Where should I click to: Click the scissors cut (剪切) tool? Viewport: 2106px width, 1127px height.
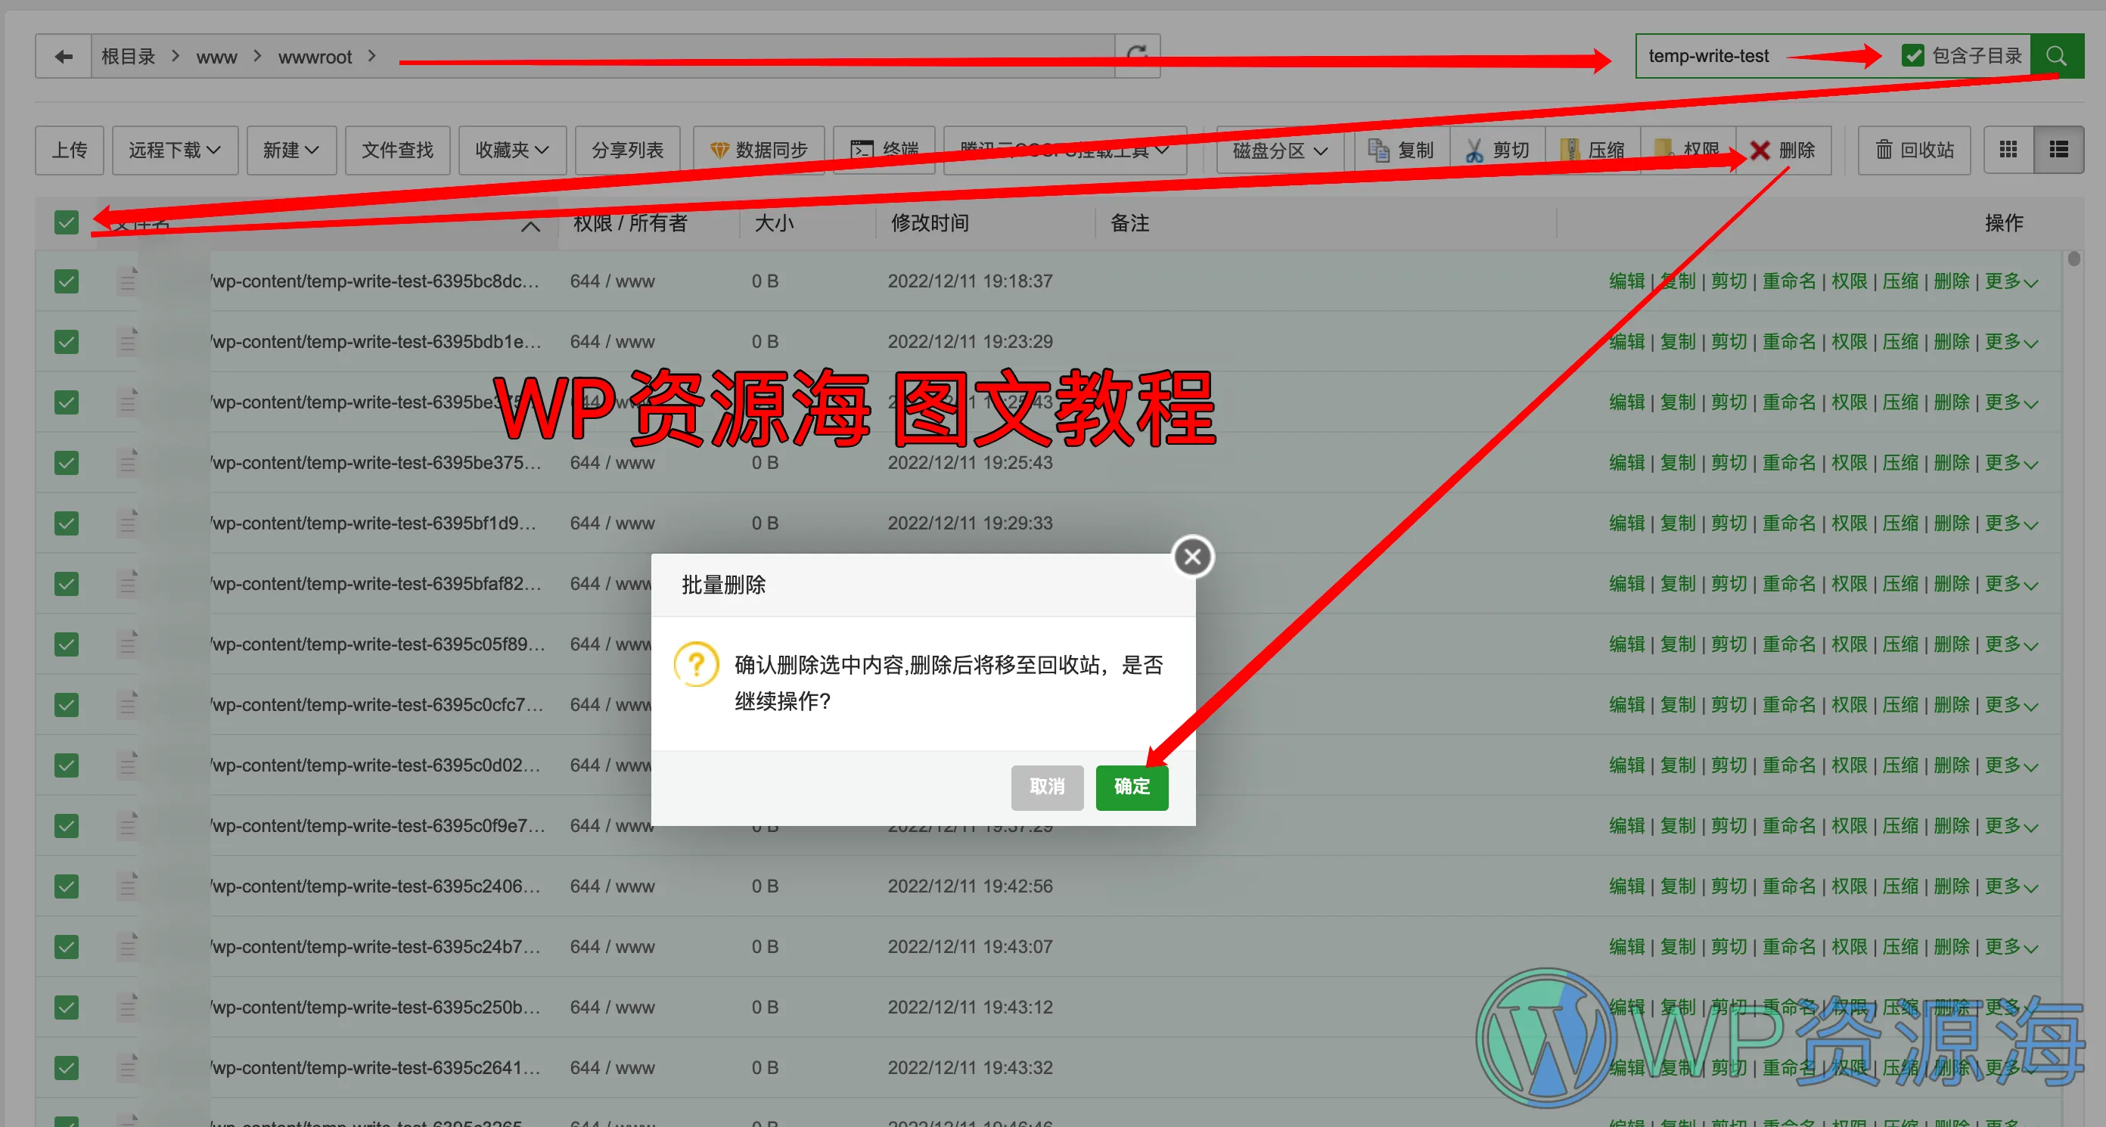1497,151
